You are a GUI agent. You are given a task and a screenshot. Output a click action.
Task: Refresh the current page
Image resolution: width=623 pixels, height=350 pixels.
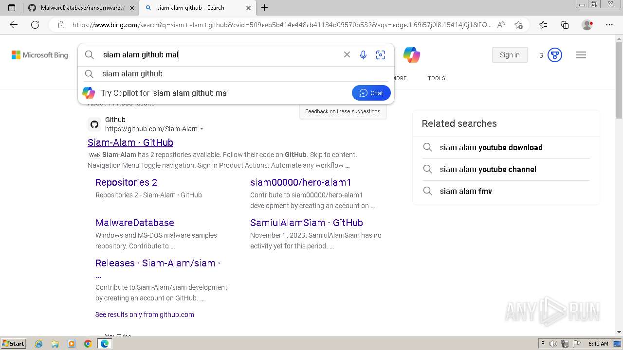pyautogui.click(x=35, y=25)
